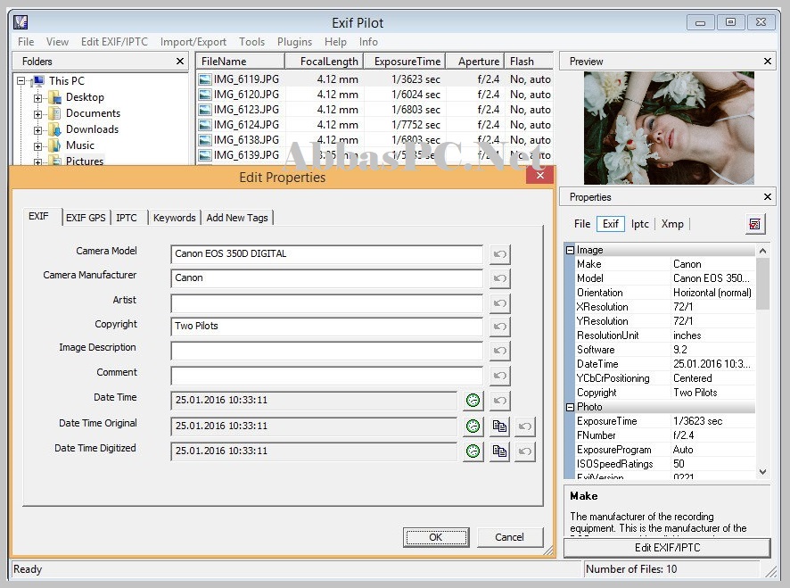Open the Help menu
The height and width of the screenshot is (588, 790).
coord(335,42)
